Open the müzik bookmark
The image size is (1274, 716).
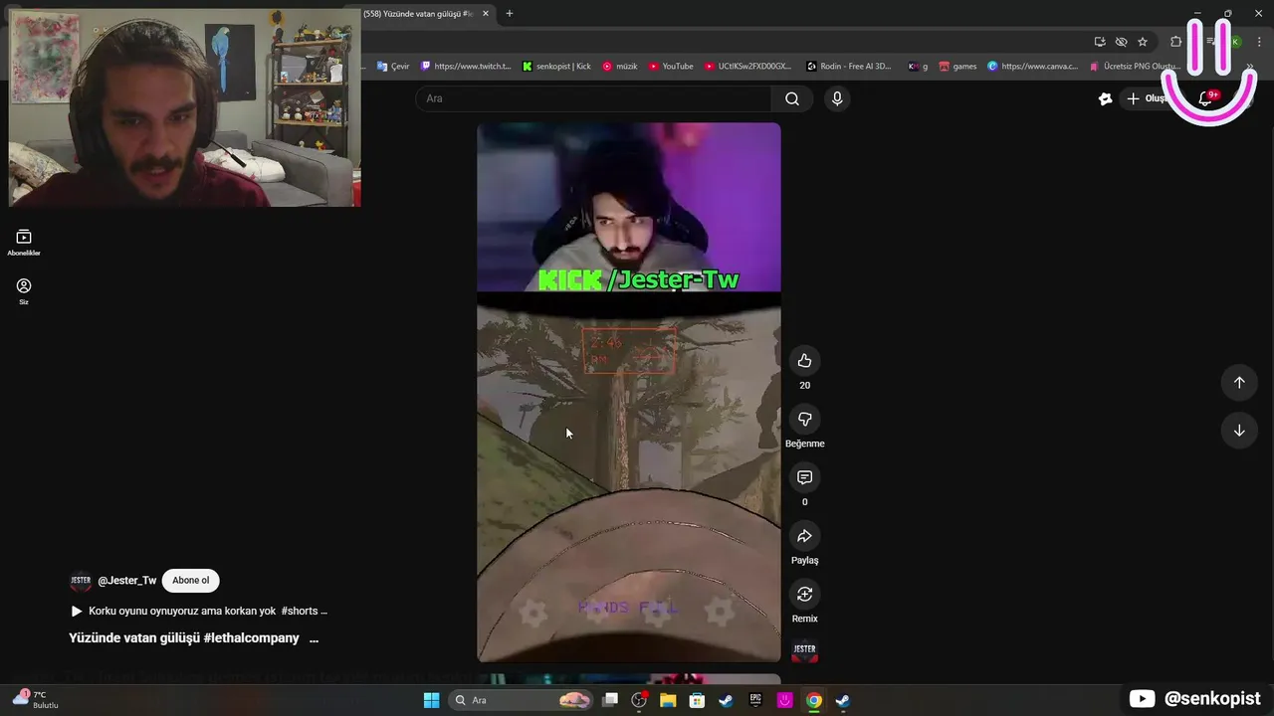tap(620, 67)
